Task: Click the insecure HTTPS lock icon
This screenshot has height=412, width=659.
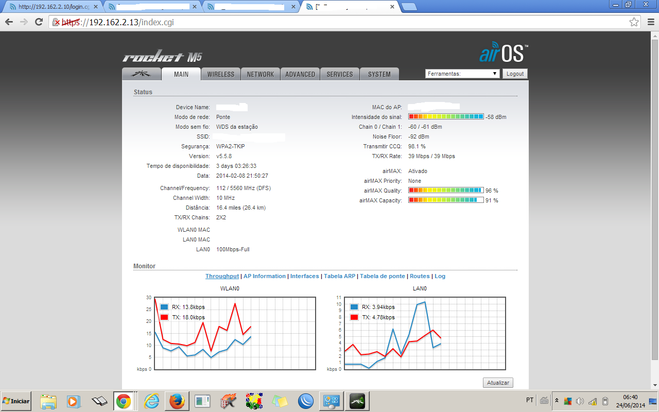Action: click(x=57, y=22)
